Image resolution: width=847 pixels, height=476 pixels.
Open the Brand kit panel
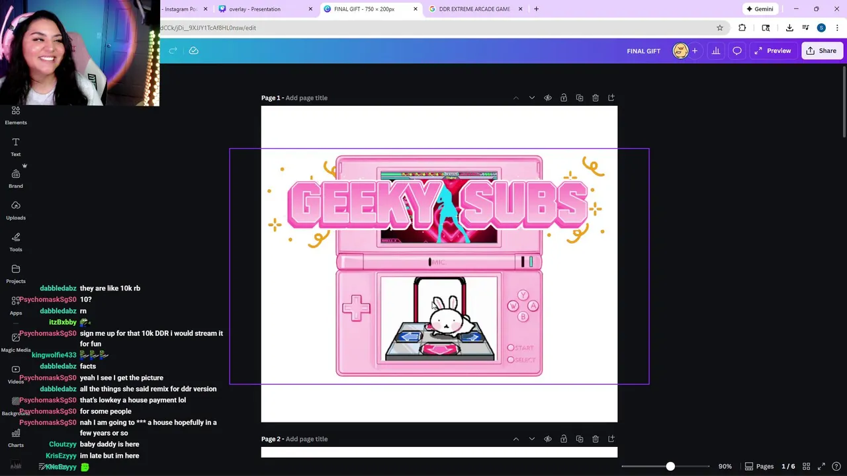[16, 178]
